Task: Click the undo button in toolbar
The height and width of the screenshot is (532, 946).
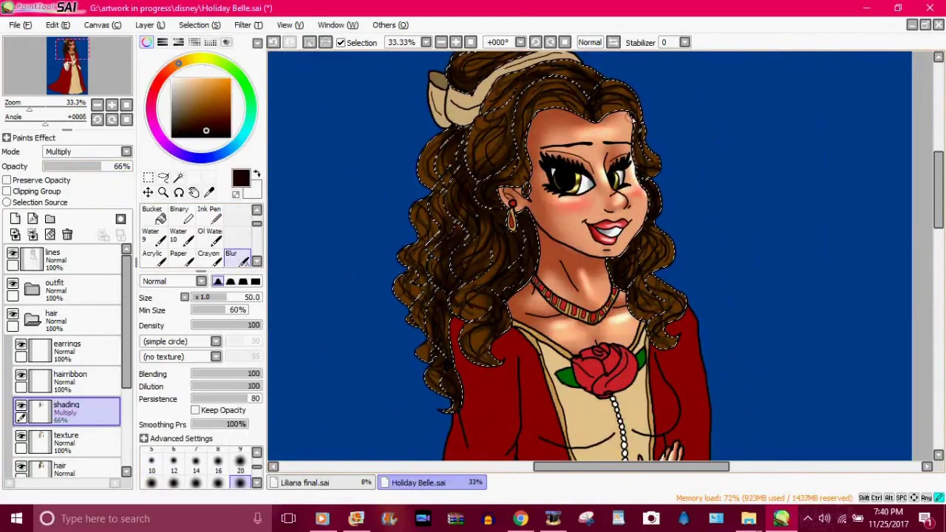Action: 273,42
